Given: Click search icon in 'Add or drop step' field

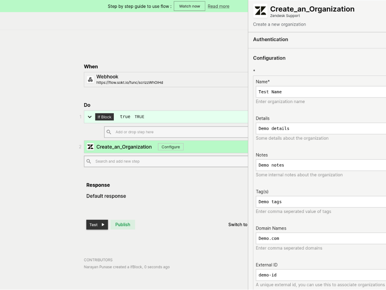Looking at the screenshot, I should [x=109, y=132].
